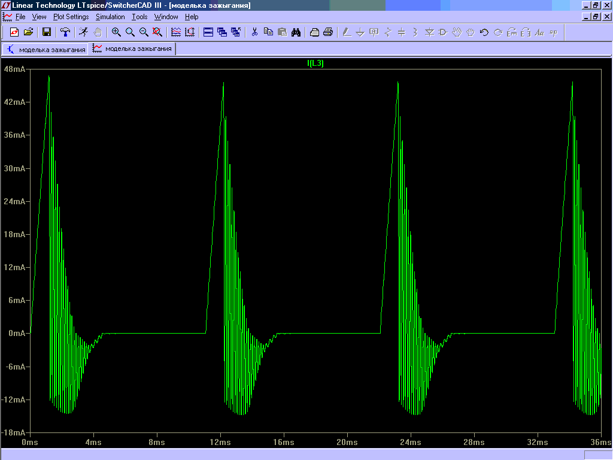The height and width of the screenshot is (460, 613).
Task: Click the 0mA label on vertical axis
Action: click(x=16, y=333)
